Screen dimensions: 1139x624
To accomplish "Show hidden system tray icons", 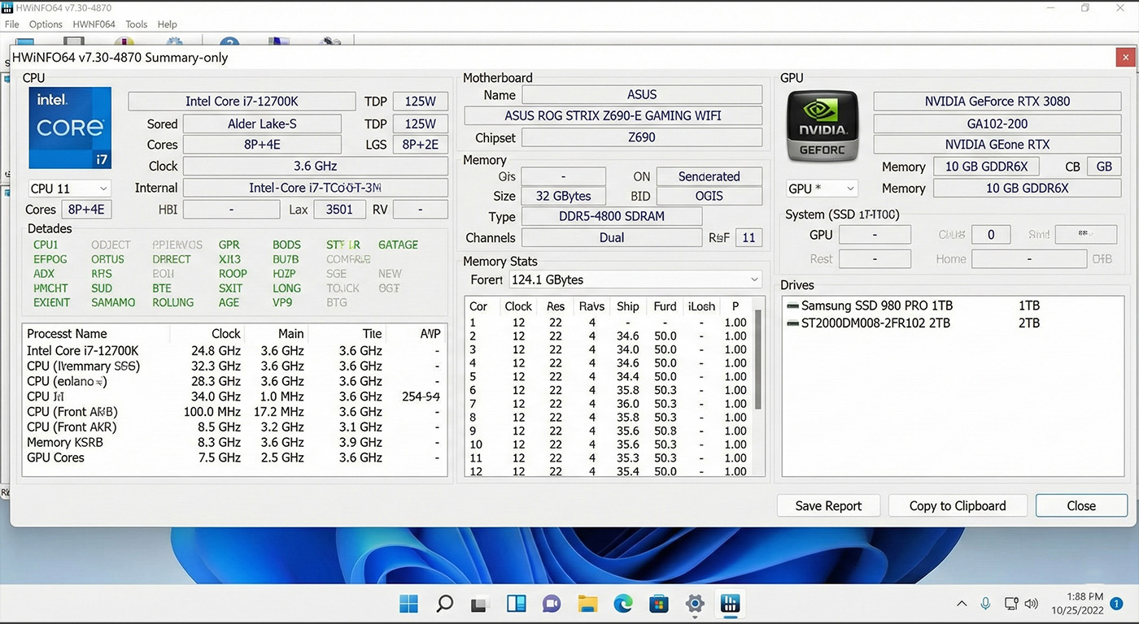I will coord(962,604).
